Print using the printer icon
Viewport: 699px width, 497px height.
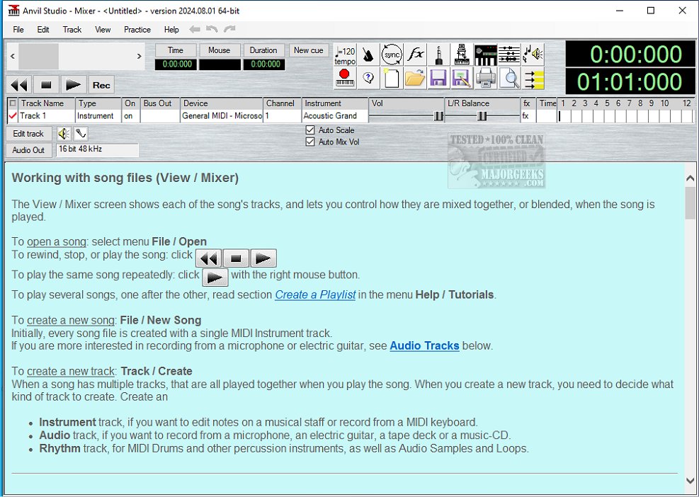(486, 78)
